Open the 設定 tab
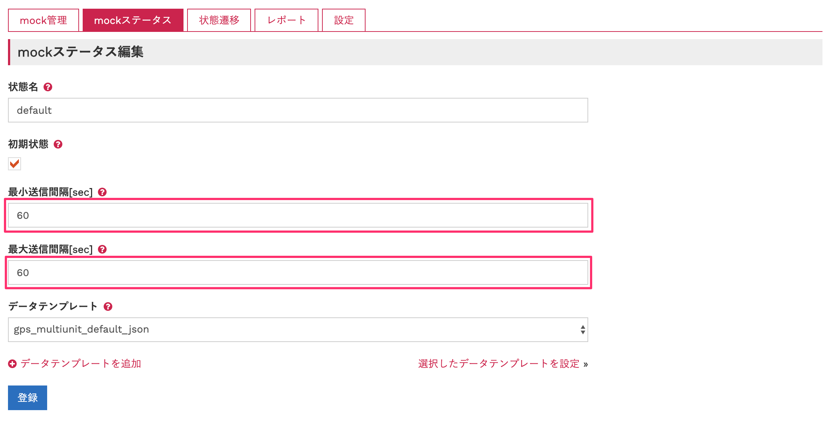Viewport: 829px width, 421px height. 343,20
